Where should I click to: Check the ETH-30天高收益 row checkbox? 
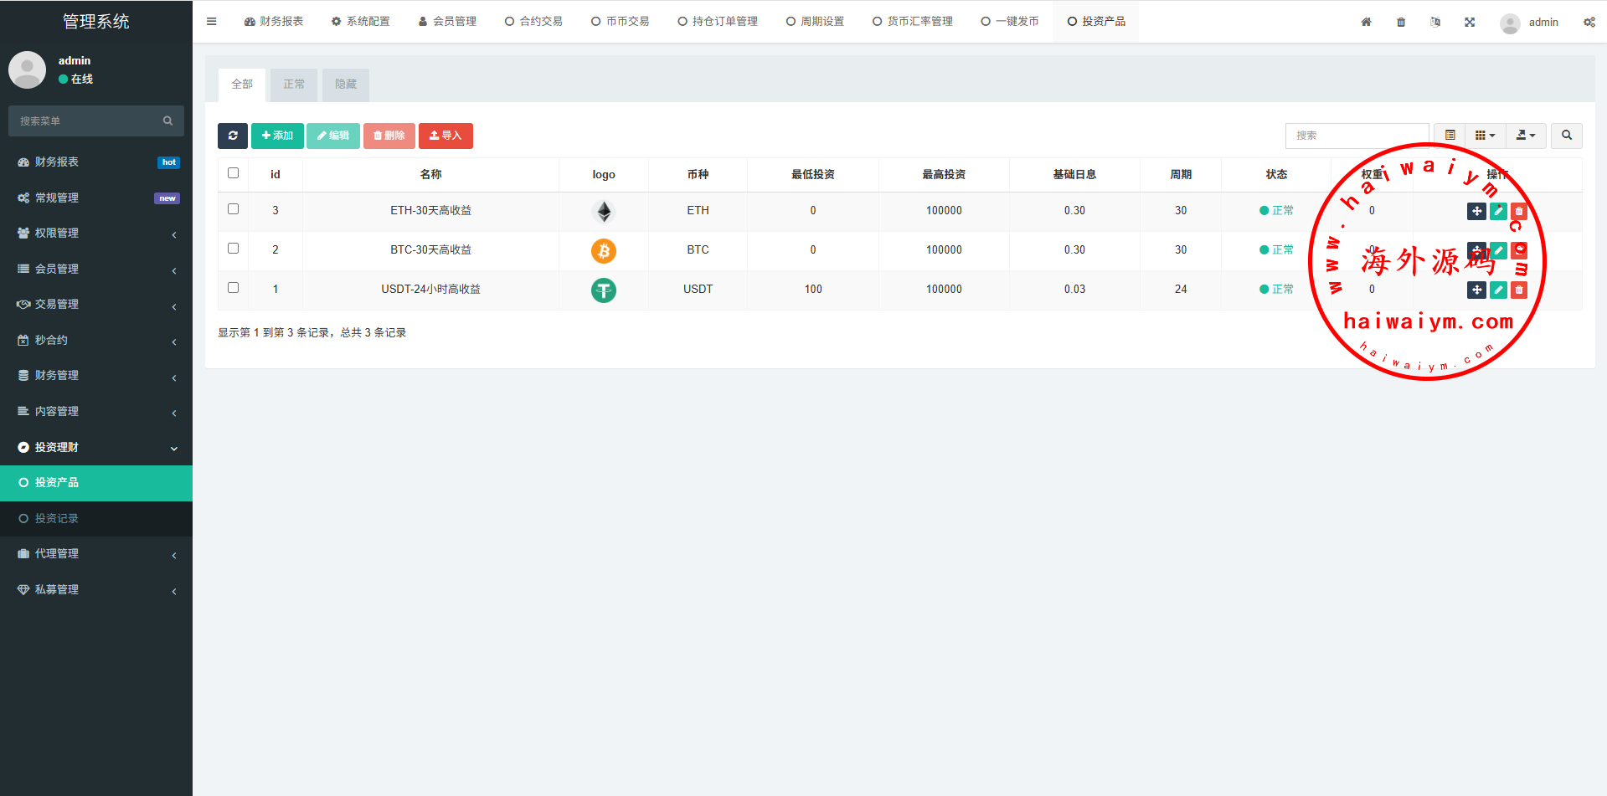point(234,209)
